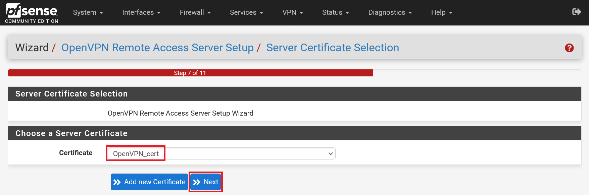Open the Diagnostics menu
The height and width of the screenshot is (195, 589).
pos(390,12)
